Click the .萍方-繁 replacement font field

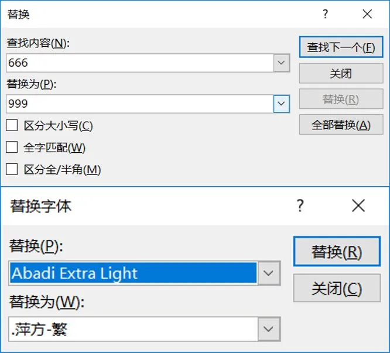tap(133, 329)
